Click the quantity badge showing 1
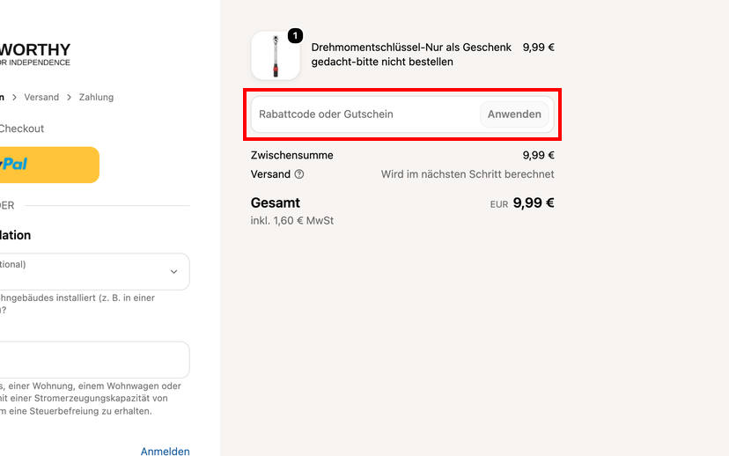This screenshot has width=729, height=456. pyautogui.click(x=295, y=36)
